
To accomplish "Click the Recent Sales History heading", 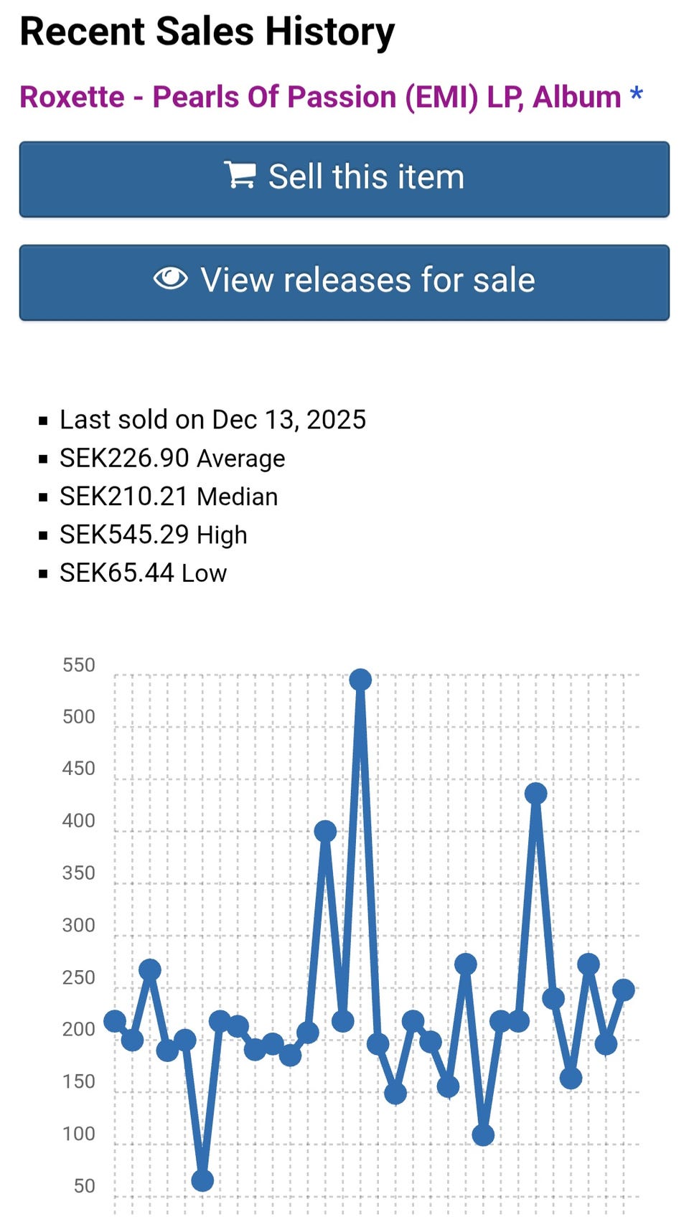I will (x=207, y=32).
